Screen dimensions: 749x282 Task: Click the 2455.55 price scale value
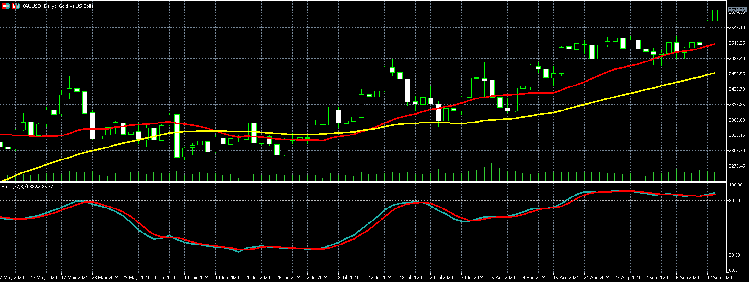pos(737,74)
